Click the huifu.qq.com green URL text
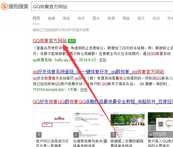This screenshot has width=173, height=147. [x=65, y=60]
